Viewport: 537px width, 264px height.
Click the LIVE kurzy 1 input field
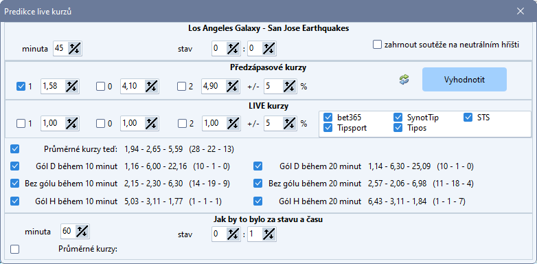54,124
